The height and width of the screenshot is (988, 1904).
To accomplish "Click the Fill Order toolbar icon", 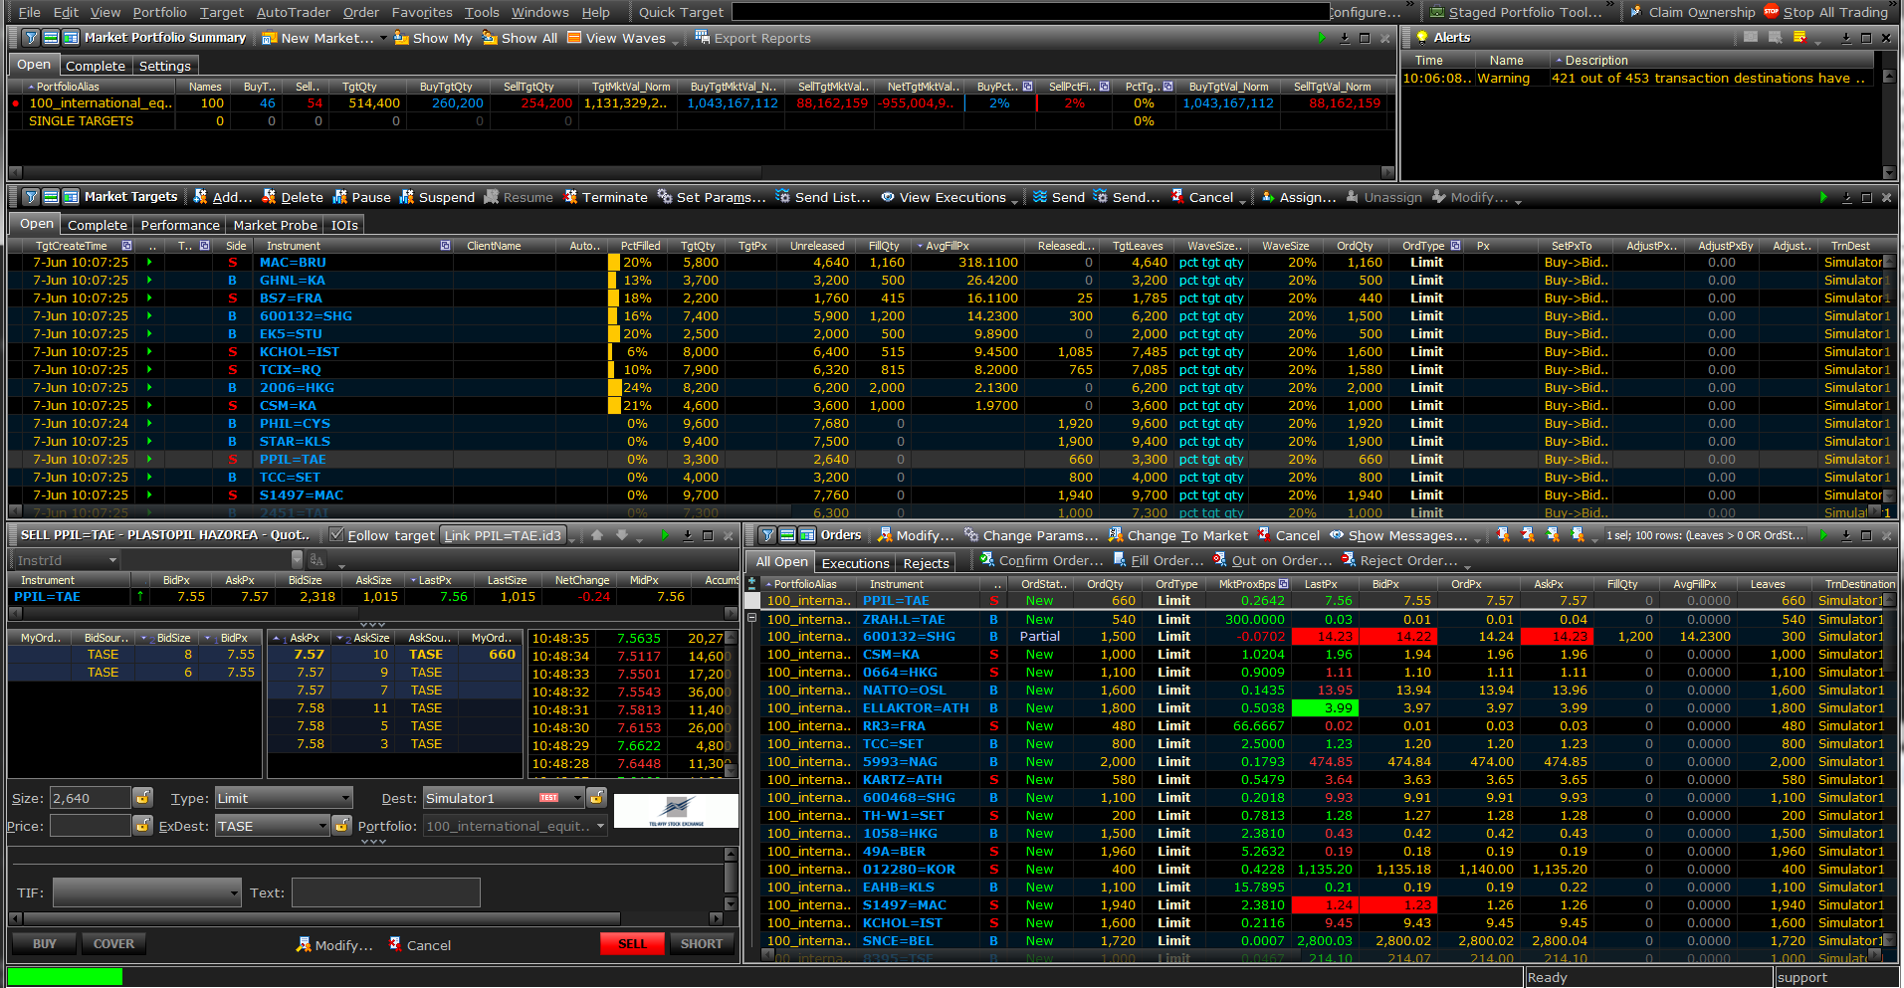I will point(1120,560).
